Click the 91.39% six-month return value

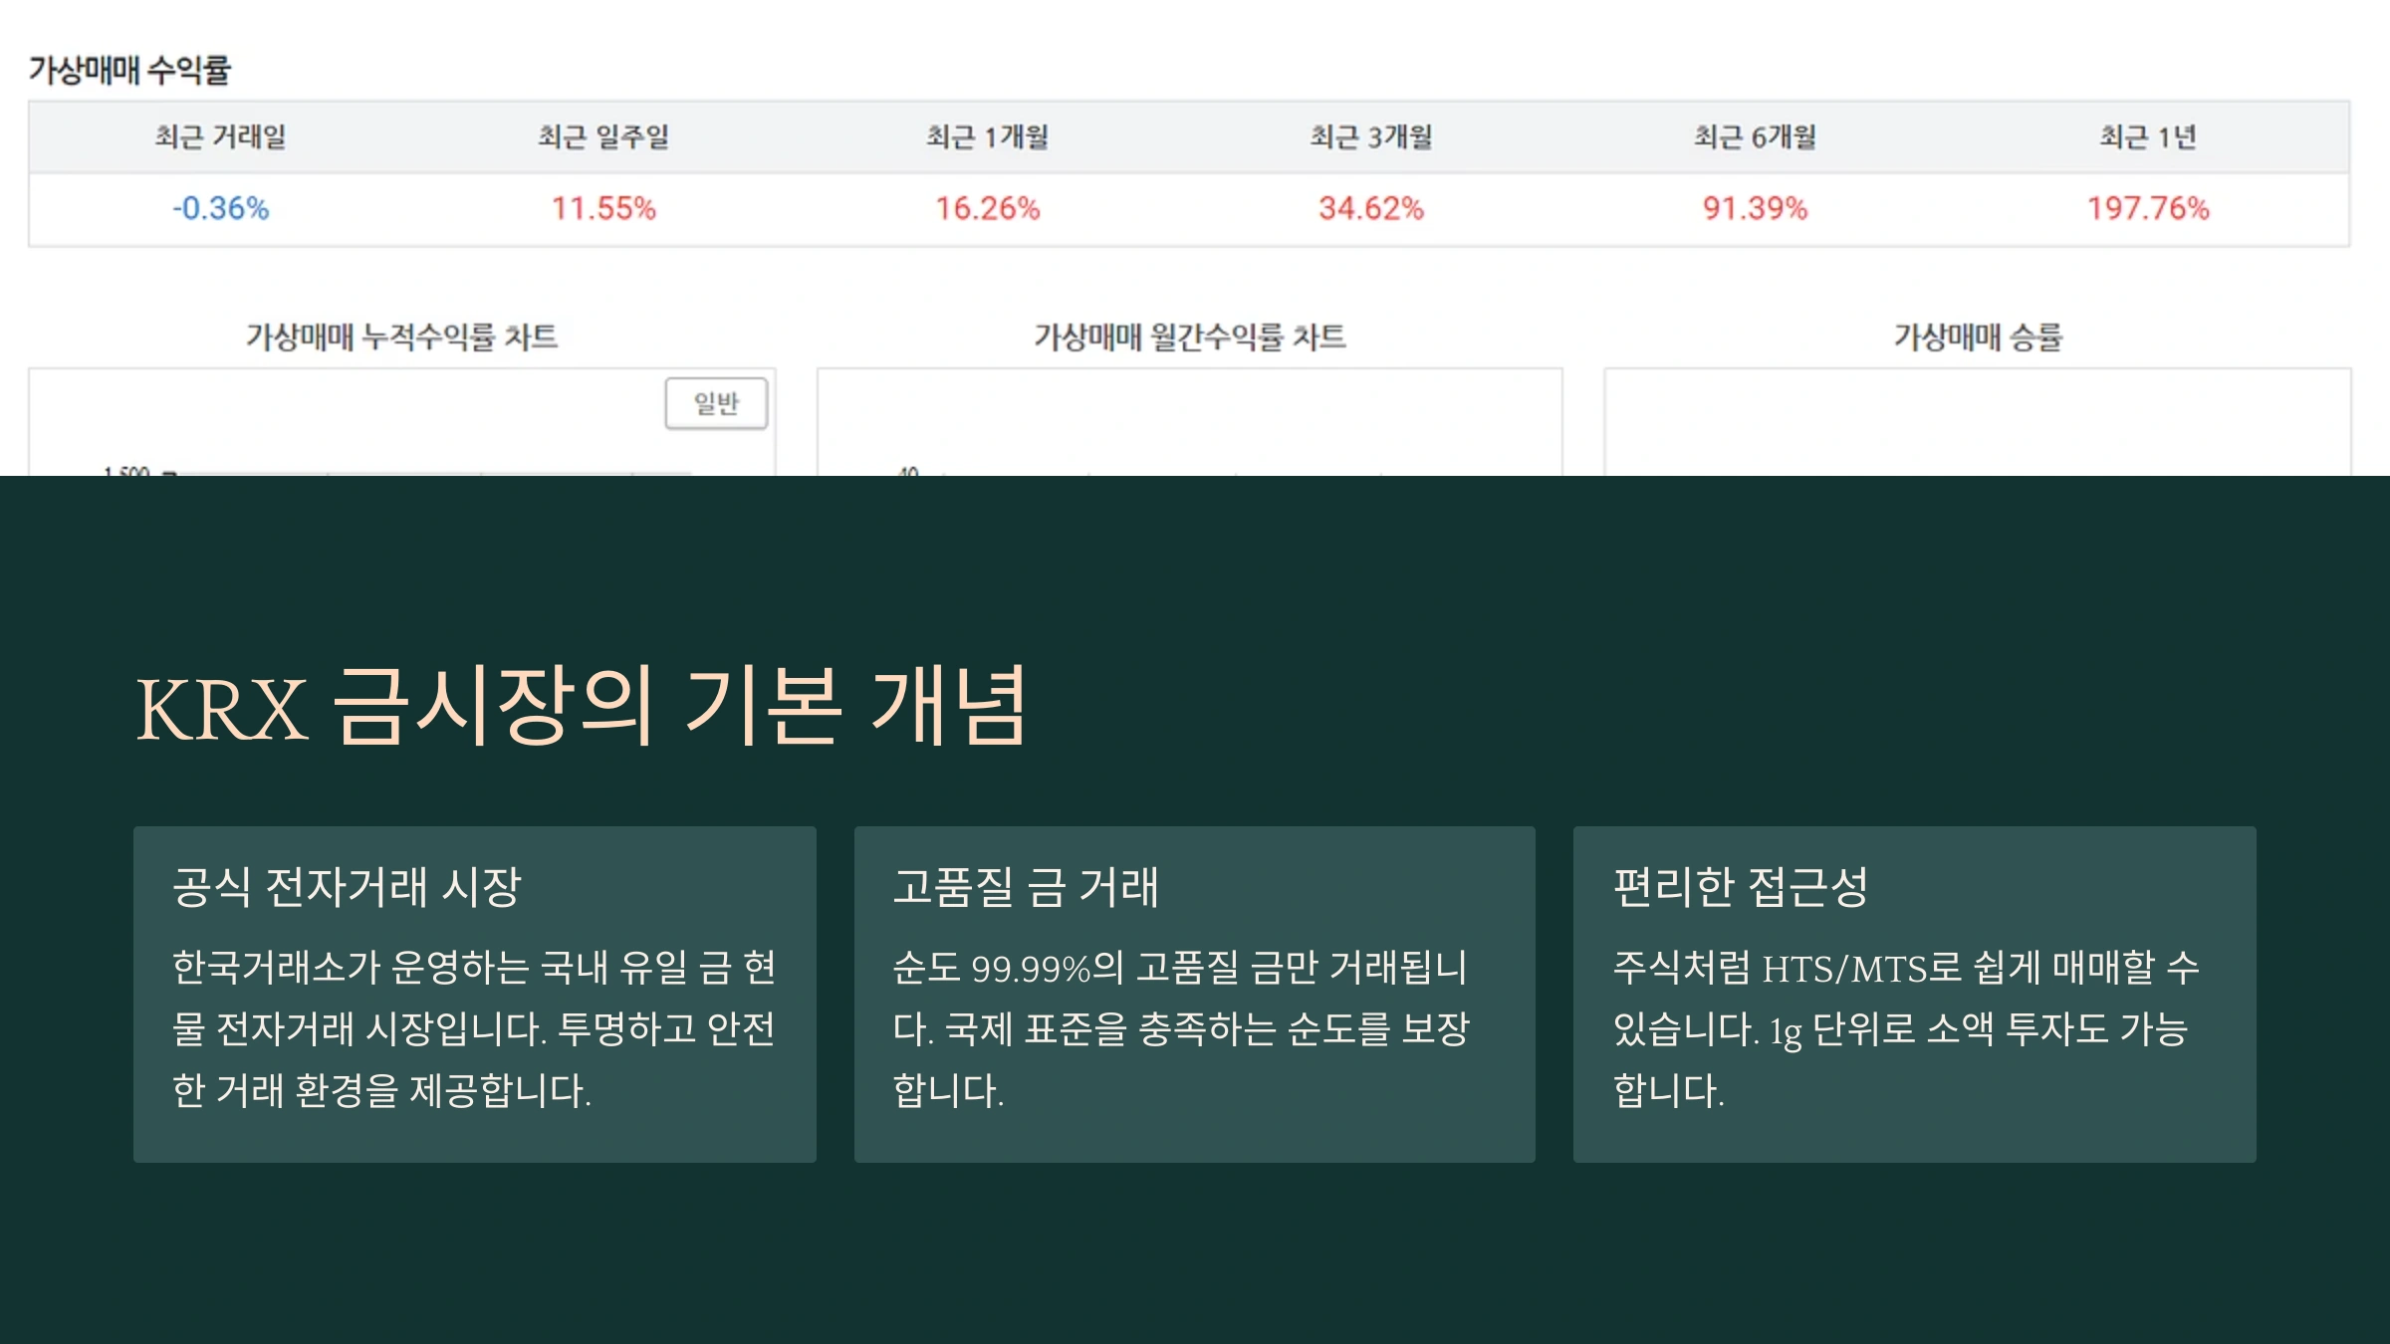(1755, 208)
